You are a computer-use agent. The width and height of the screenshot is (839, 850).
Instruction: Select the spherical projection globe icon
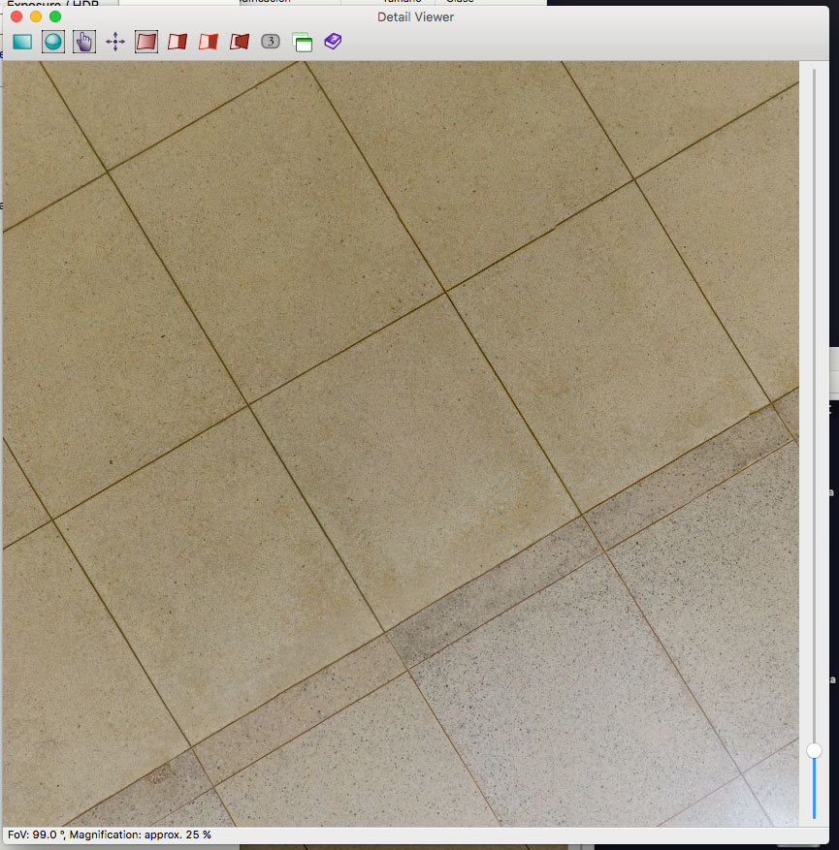pyautogui.click(x=53, y=42)
